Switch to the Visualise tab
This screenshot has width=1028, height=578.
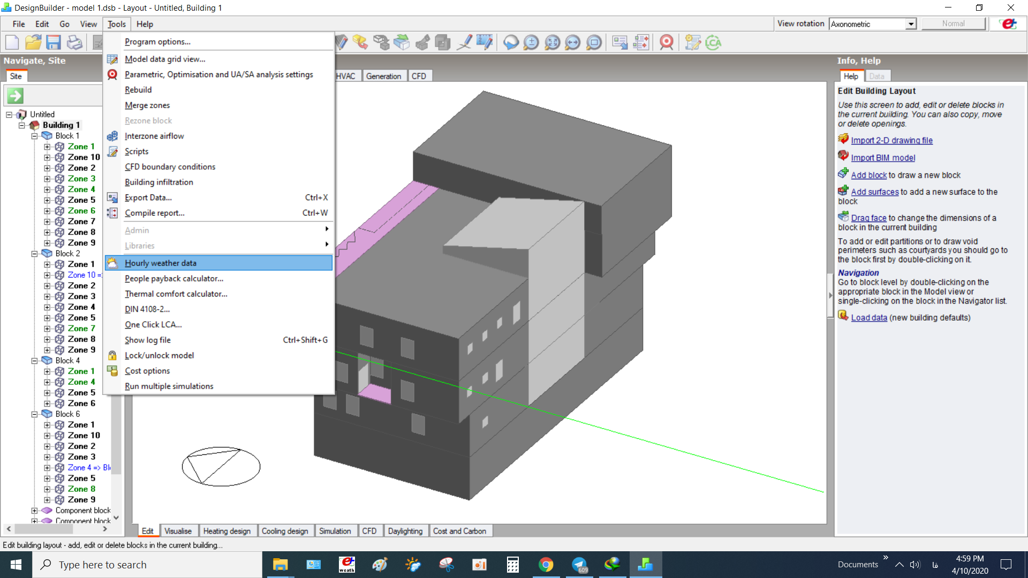178,531
